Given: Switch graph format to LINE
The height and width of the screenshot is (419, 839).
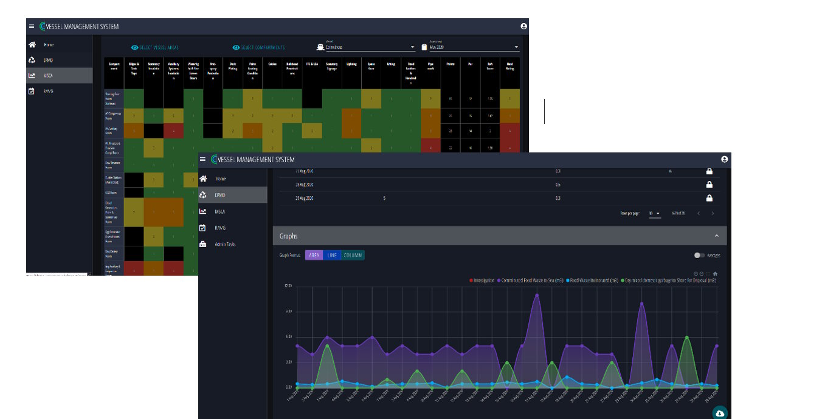Looking at the screenshot, I should (331, 255).
